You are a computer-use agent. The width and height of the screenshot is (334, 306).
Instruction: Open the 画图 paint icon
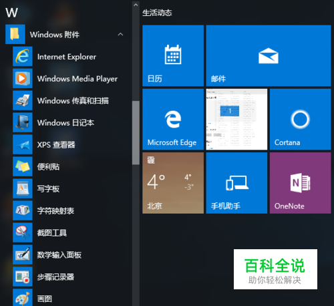23,297
